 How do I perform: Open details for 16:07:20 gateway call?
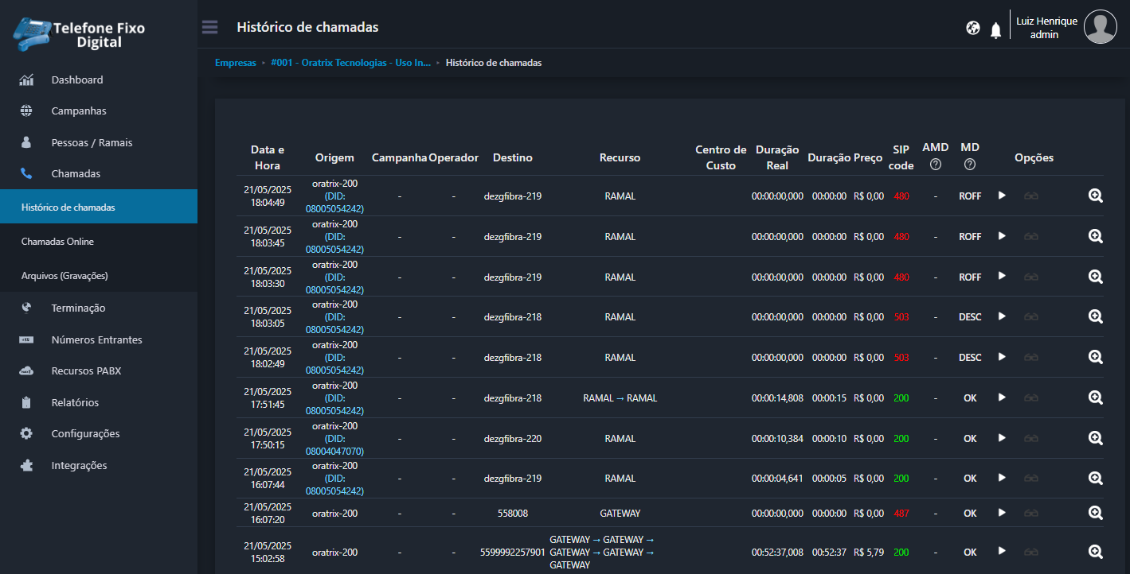(1095, 513)
